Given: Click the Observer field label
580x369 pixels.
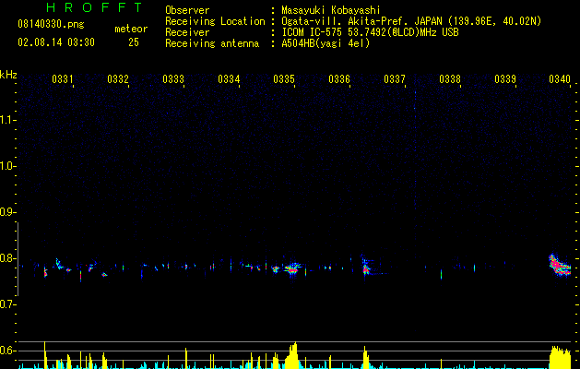Looking at the screenshot, I should tap(187, 10).
